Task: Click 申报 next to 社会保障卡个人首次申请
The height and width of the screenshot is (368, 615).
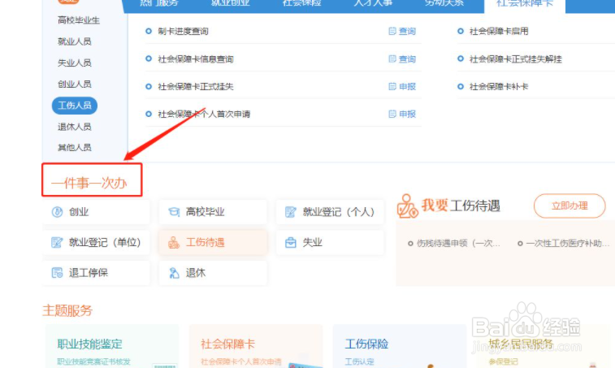Action: (407, 114)
